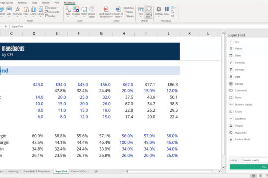Switch to Page Layout view in status bar
268x178 pixels.
261,176
